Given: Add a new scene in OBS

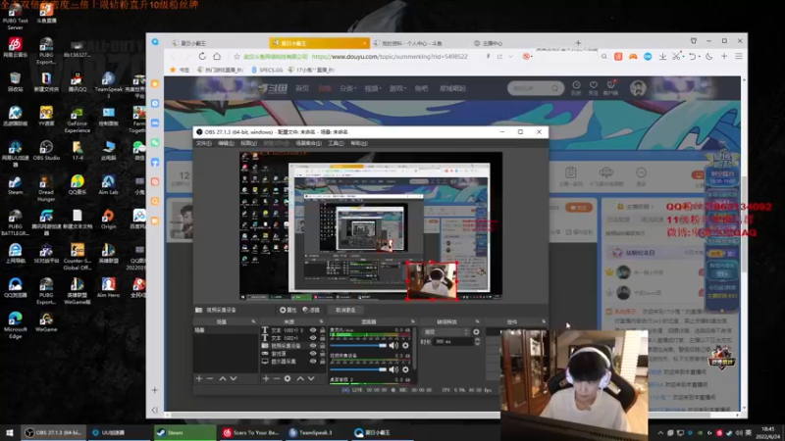Looking at the screenshot, I should 199,378.
